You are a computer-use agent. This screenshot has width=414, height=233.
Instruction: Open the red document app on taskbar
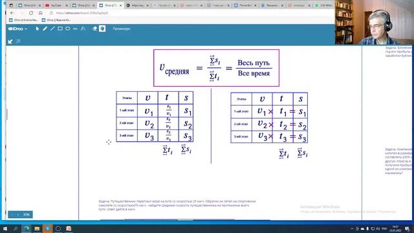pyautogui.click(x=69, y=228)
